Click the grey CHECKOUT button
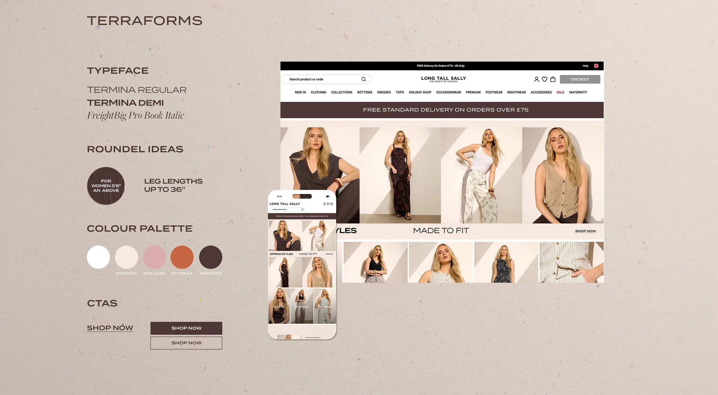Screen dimensions: 718x395 tap(580, 79)
